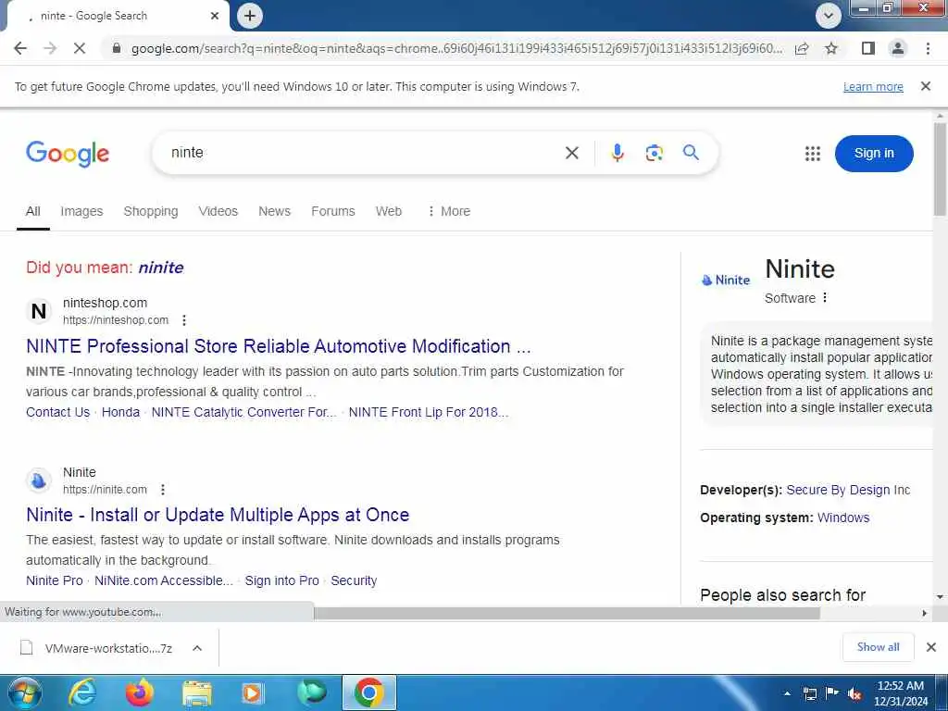Open the Windows operating system link
The image size is (948, 711).
pyautogui.click(x=842, y=518)
